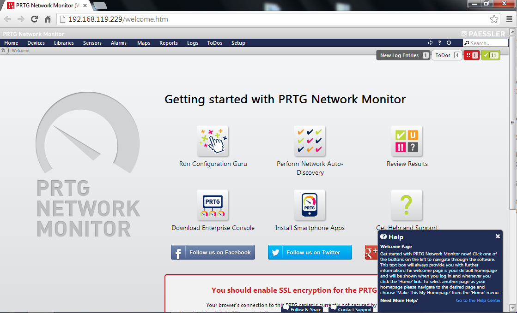Click the red down sensors indicator showing 1
Image resolution: width=517 pixels, height=313 pixels.
point(472,55)
